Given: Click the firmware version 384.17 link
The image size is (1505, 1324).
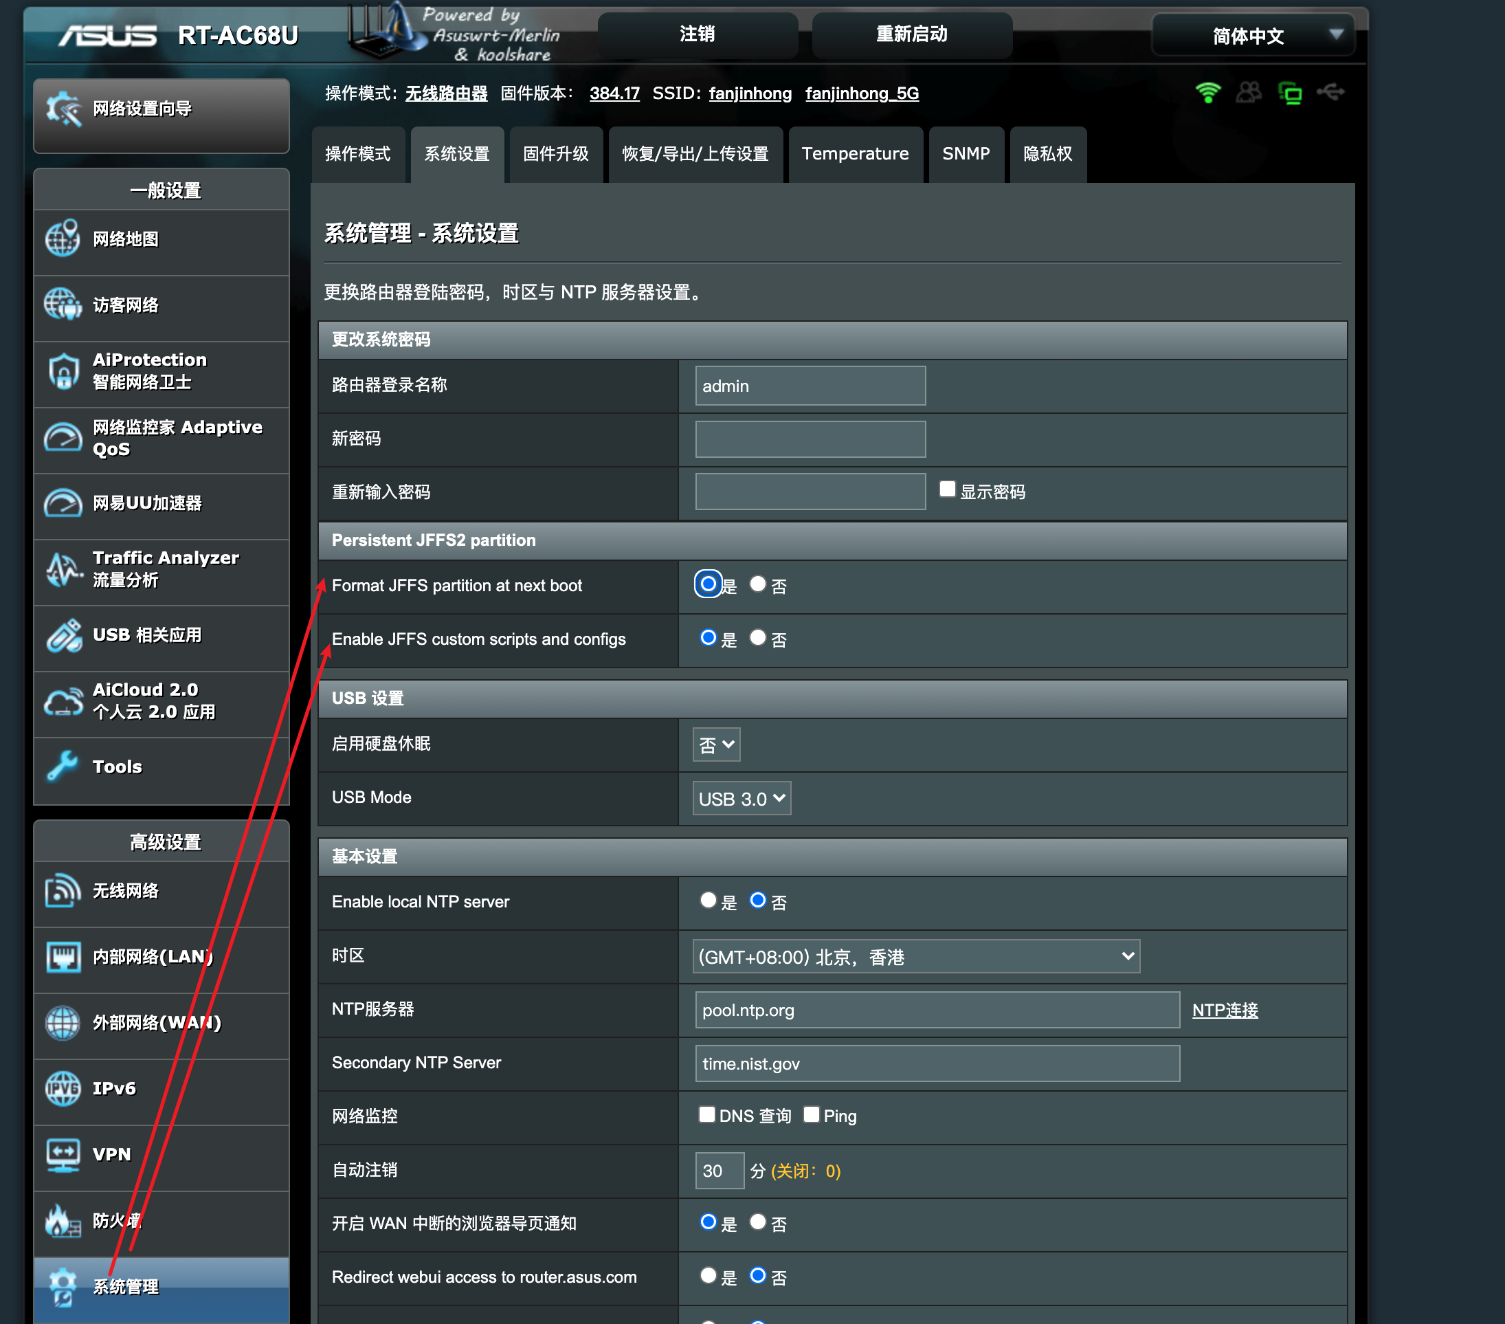Looking at the screenshot, I should point(614,93).
